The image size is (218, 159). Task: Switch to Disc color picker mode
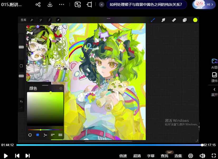coord(30,135)
